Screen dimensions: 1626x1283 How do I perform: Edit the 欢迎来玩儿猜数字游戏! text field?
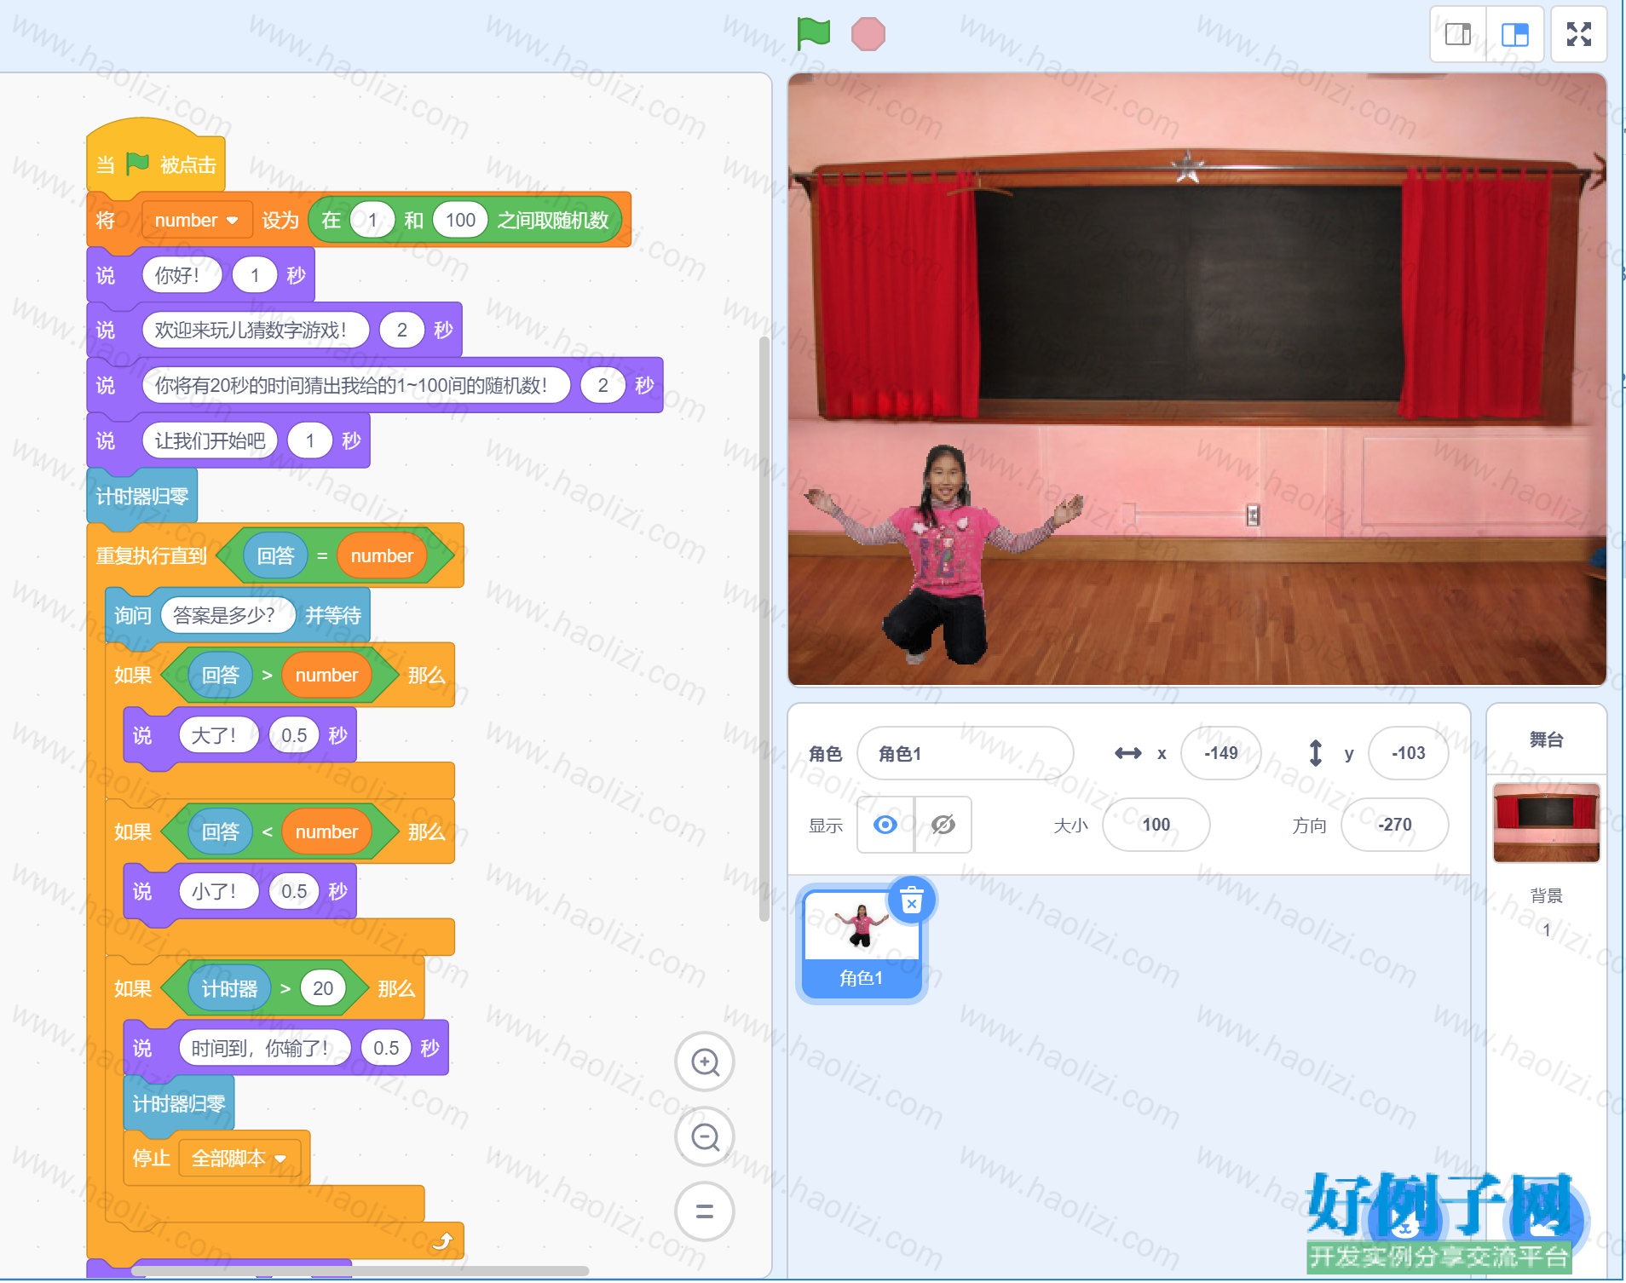point(256,330)
